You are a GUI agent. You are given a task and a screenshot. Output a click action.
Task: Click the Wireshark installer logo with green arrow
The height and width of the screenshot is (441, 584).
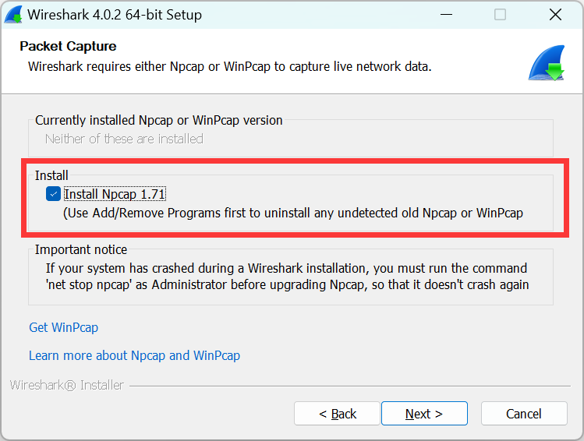[546, 65]
